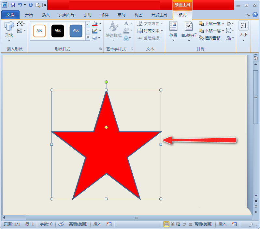Customize Quick Access Toolbar dropdown

point(45,5)
